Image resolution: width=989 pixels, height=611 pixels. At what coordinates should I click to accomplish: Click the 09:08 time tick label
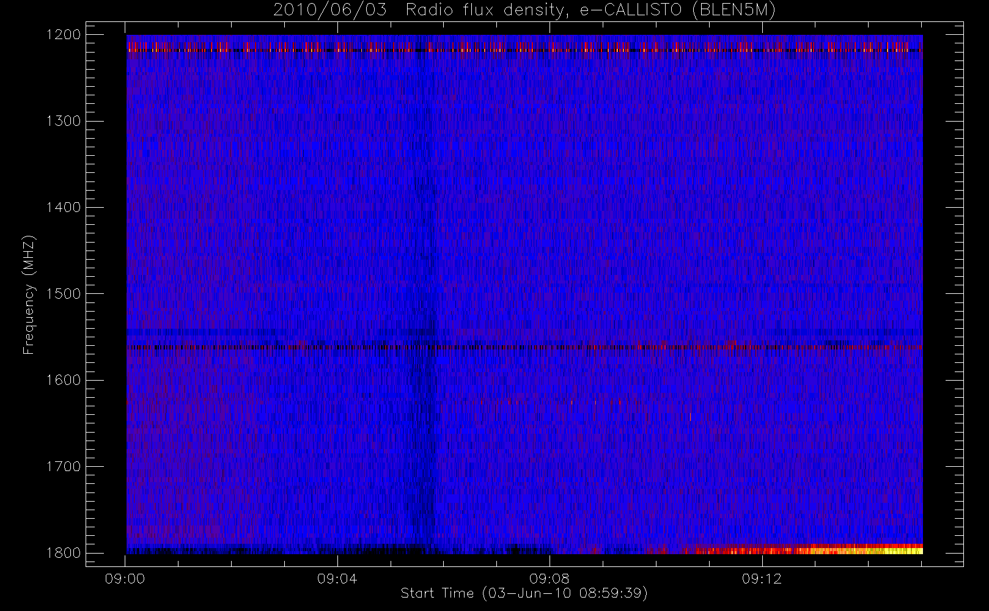(550, 579)
